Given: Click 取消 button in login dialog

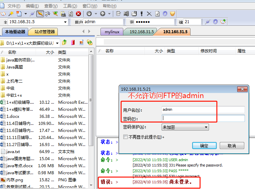Looking at the screenshot, I should (232, 146).
